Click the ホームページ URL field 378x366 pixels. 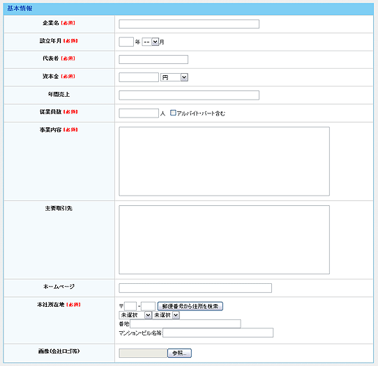coord(195,288)
